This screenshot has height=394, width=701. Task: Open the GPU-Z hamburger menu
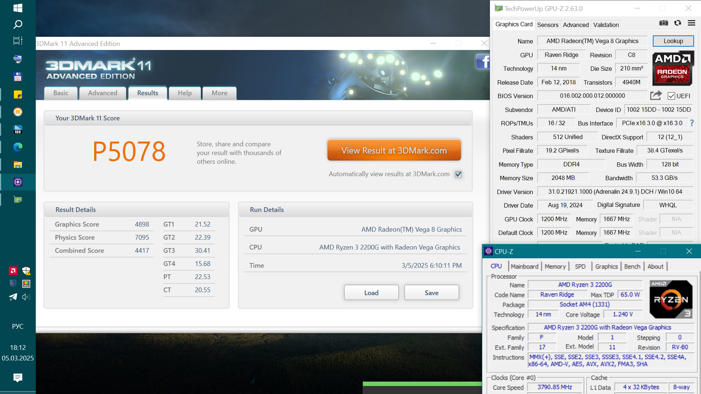691,23
